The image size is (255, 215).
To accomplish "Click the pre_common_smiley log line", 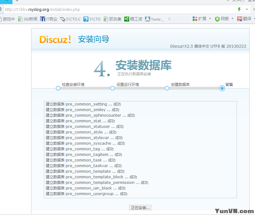I will pos(83,110).
